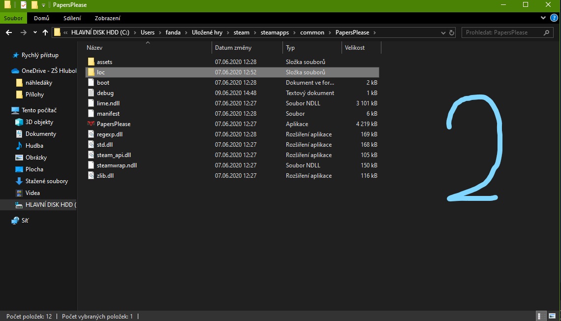This screenshot has width=561, height=321.
Task: Go back with the left arrow
Action: click(x=9, y=32)
